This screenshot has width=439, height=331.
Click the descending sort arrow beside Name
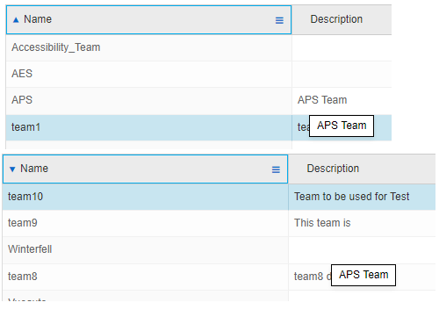tap(12, 169)
